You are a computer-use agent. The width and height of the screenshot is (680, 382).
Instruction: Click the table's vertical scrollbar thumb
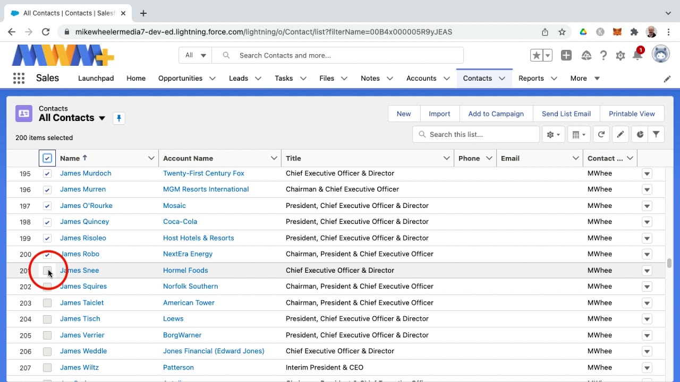[669, 263]
